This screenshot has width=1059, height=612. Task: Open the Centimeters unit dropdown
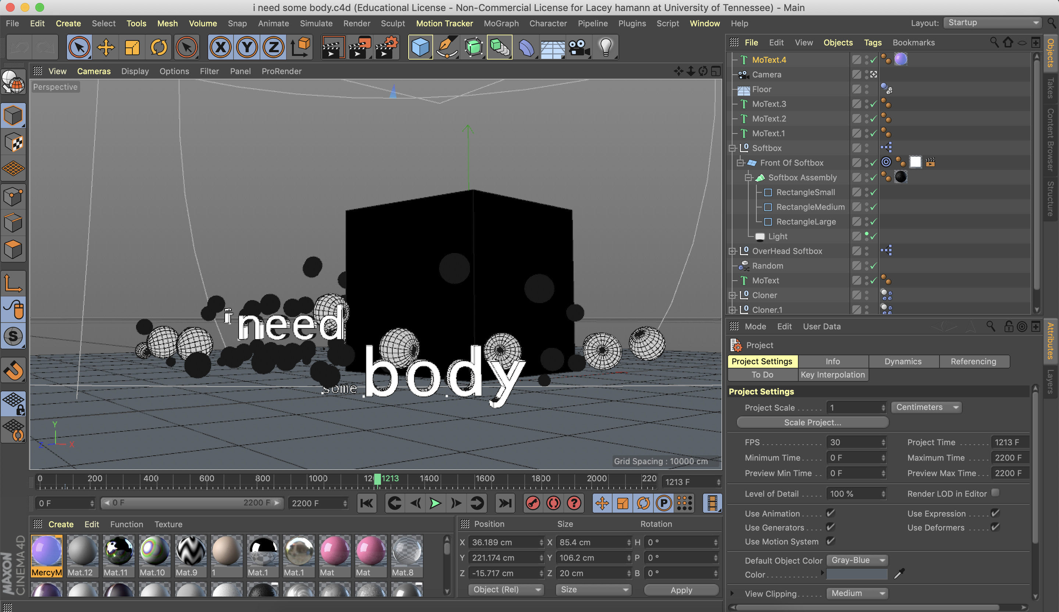click(x=926, y=407)
